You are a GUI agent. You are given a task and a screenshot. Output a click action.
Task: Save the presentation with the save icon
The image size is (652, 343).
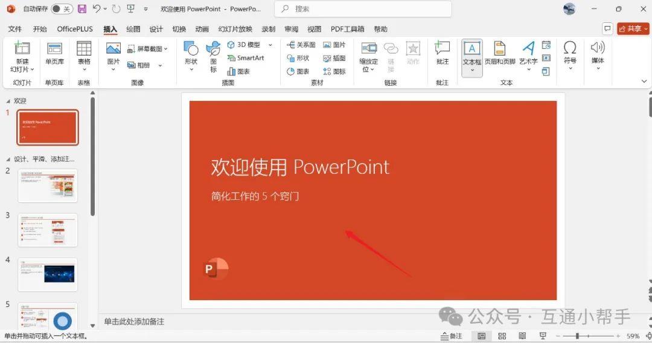(x=82, y=8)
